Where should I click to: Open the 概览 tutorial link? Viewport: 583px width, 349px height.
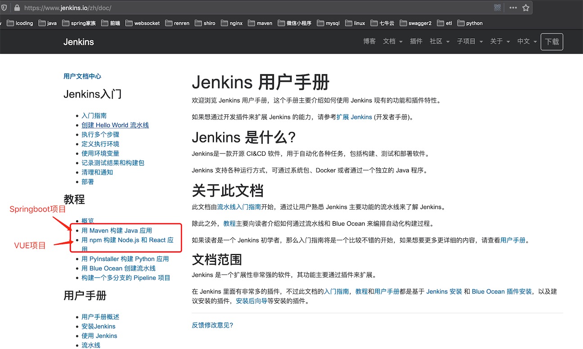(x=88, y=221)
